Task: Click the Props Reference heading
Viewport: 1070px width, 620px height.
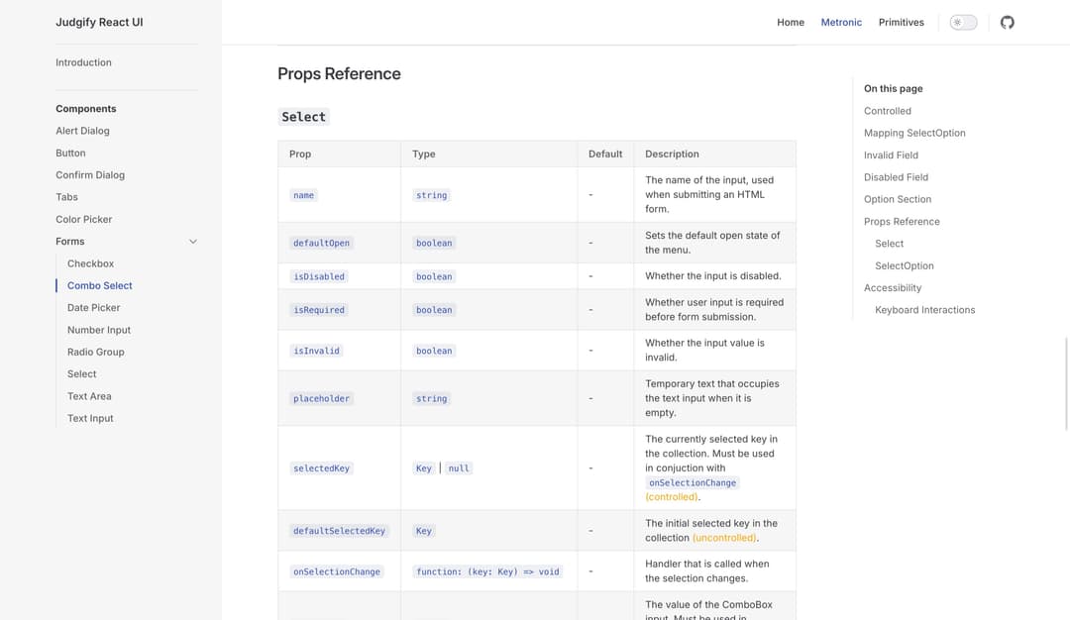Action: [x=339, y=73]
